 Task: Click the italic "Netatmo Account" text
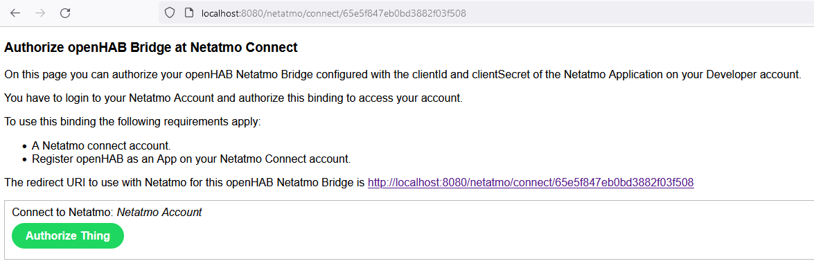coord(159,212)
